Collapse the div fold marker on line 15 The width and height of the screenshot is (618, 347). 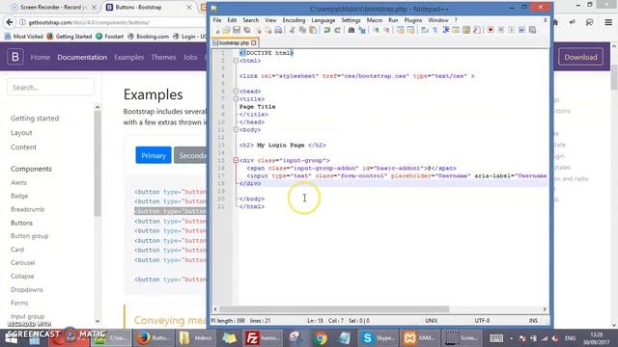pyautogui.click(x=236, y=161)
